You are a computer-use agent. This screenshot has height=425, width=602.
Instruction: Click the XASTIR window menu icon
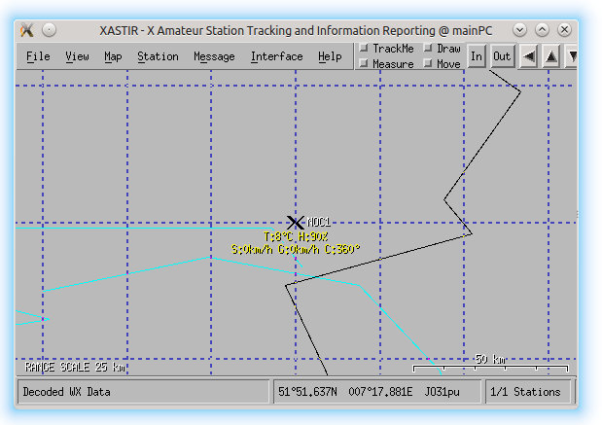tap(27, 29)
